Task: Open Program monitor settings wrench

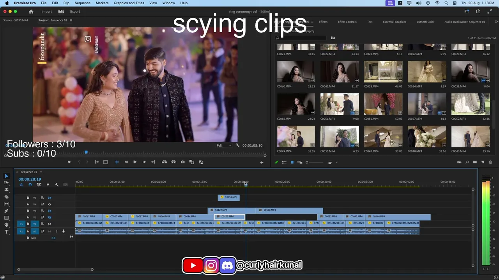Action: pyautogui.click(x=238, y=145)
